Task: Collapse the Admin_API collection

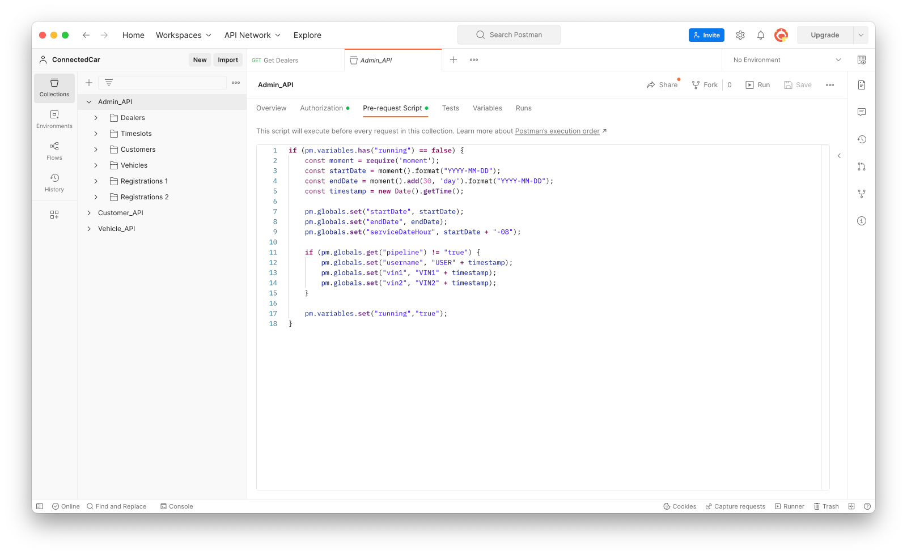Action: [x=89, y=102]
